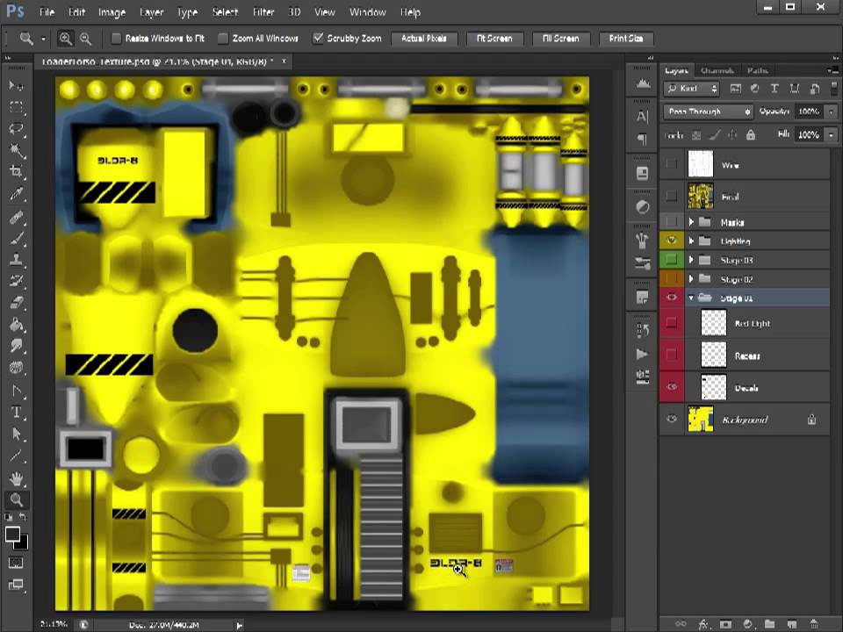Select the Type tool in toolbar
Viewport: 843px width, 632px height.
point(16,412)
